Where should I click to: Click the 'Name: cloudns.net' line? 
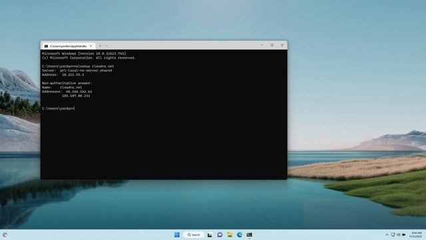tap(62, 87)
